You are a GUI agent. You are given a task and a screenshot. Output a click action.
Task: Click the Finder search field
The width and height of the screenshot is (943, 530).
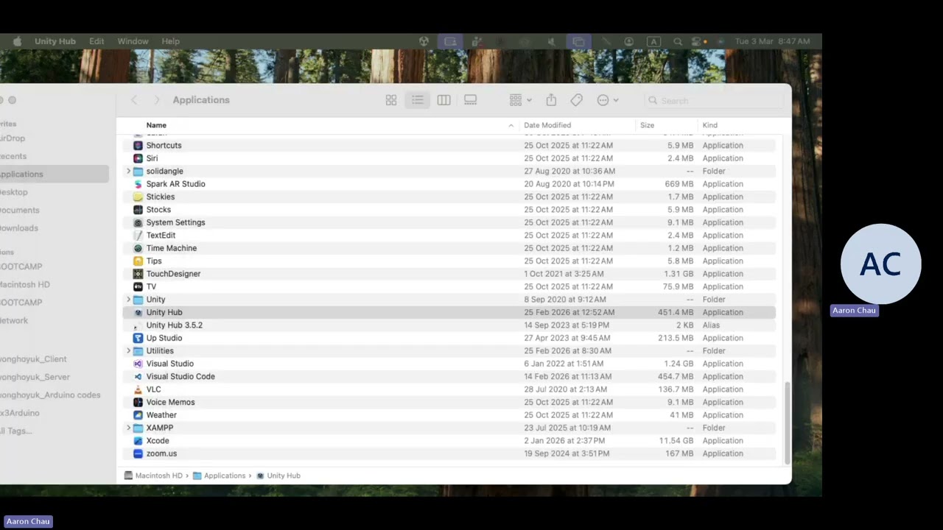(714, 100)
